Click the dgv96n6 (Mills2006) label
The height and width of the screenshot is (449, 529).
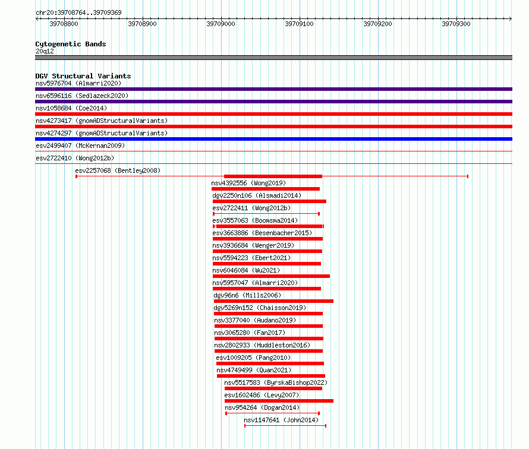[x=247, y=295]
